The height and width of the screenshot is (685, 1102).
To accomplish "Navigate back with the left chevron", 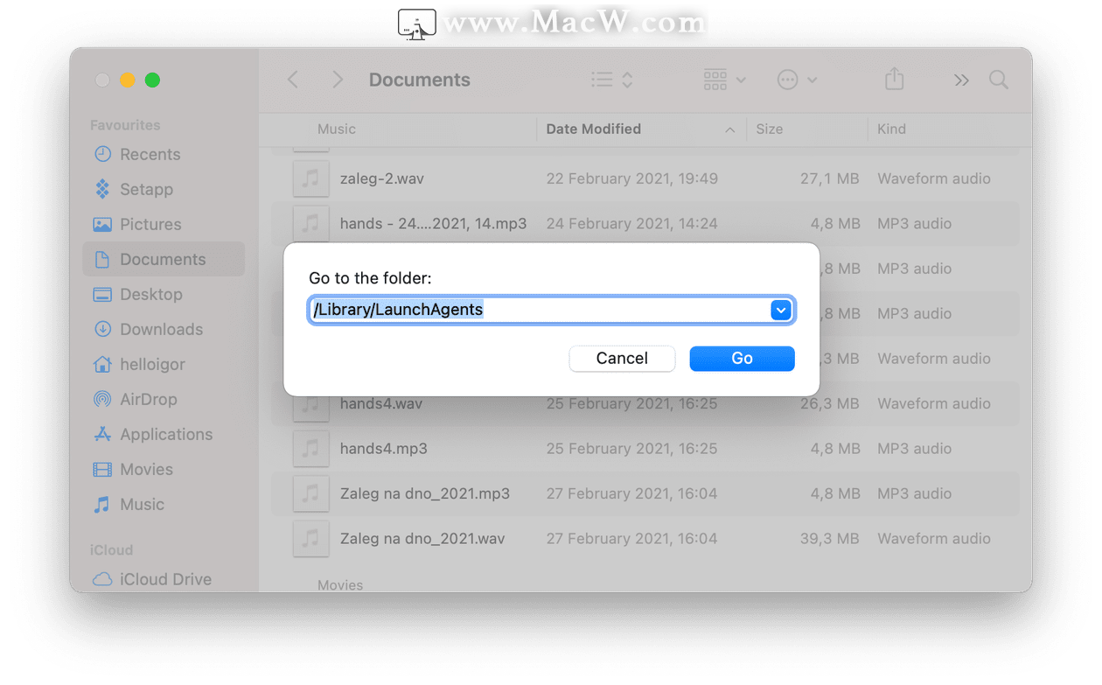I will [293, 80].
